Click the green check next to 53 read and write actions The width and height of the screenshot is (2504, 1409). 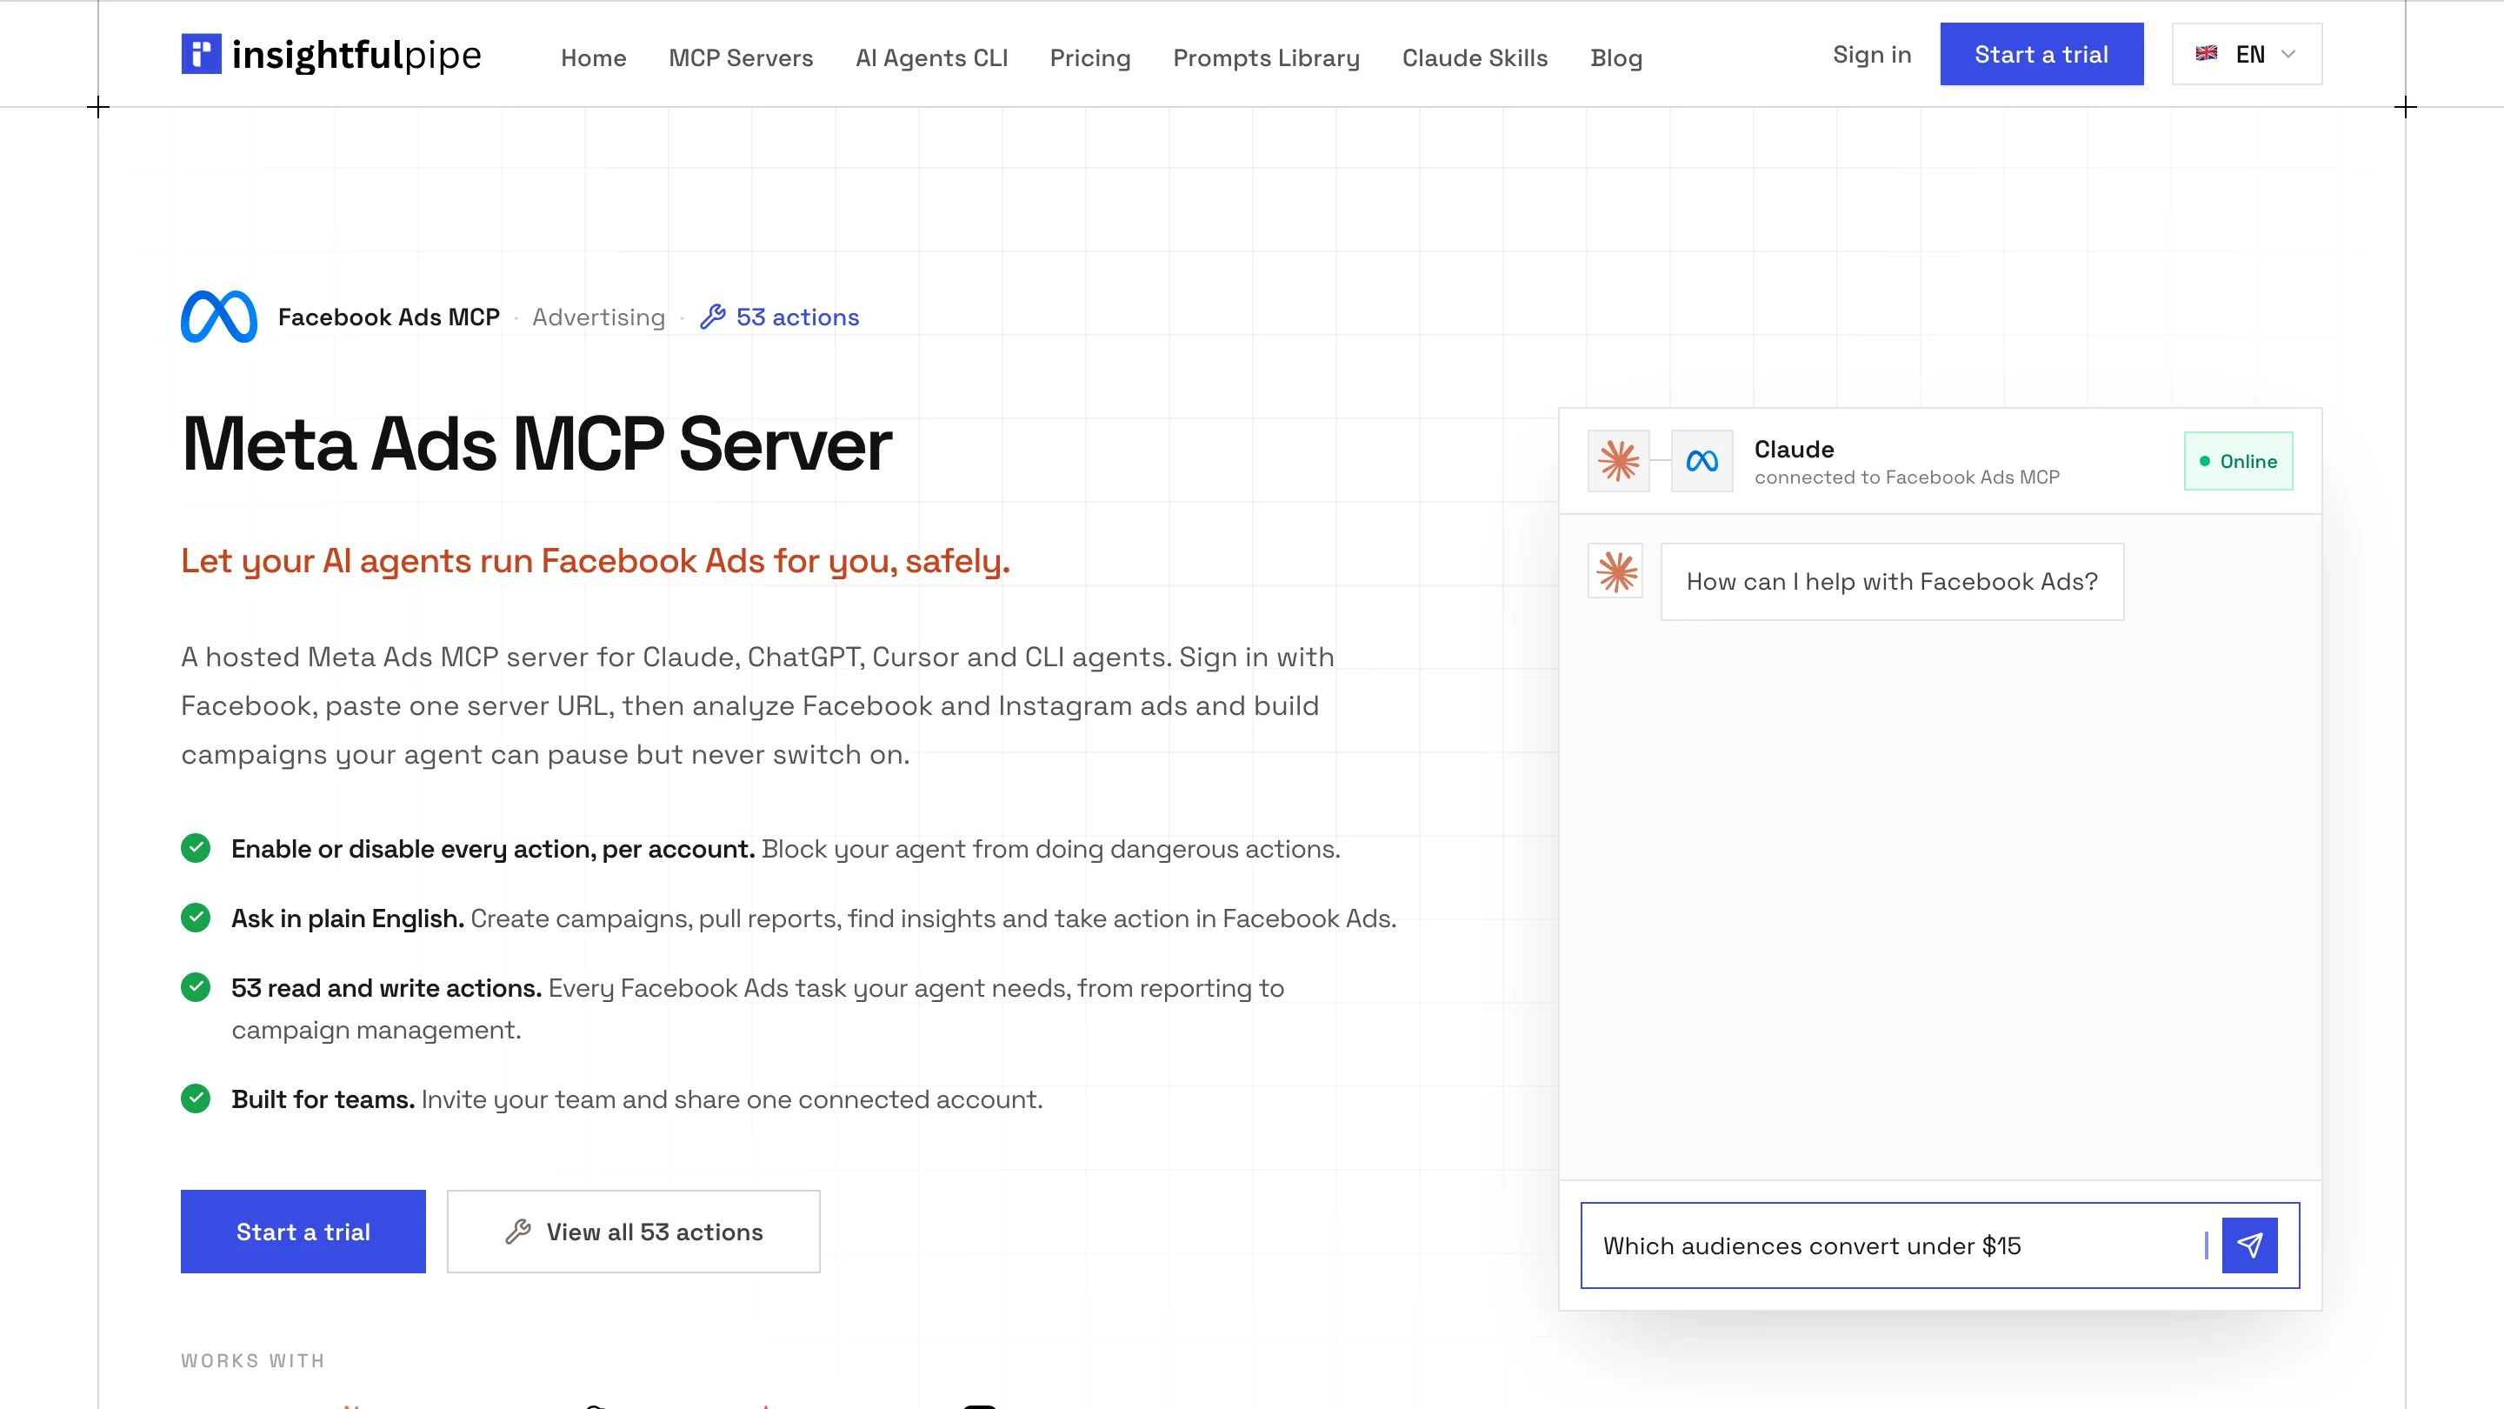196,987
